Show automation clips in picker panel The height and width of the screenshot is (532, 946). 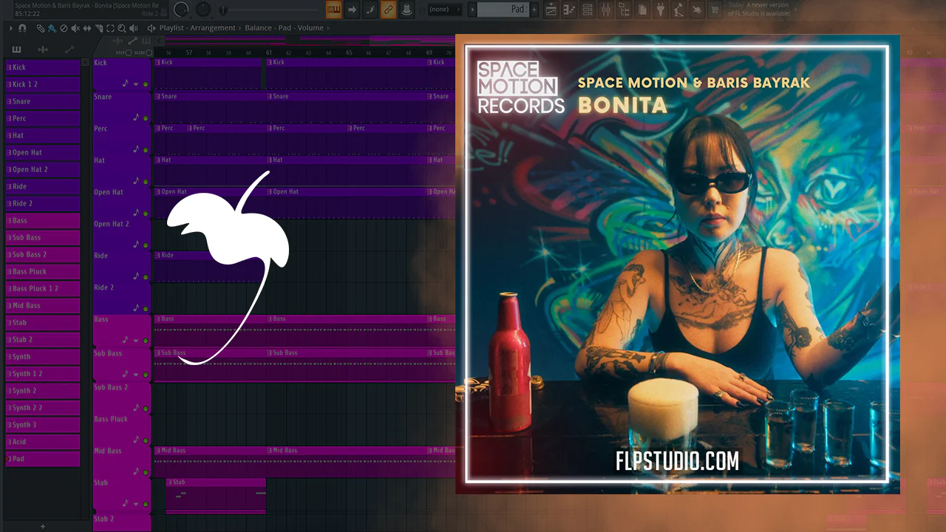[x=69, y=50]
